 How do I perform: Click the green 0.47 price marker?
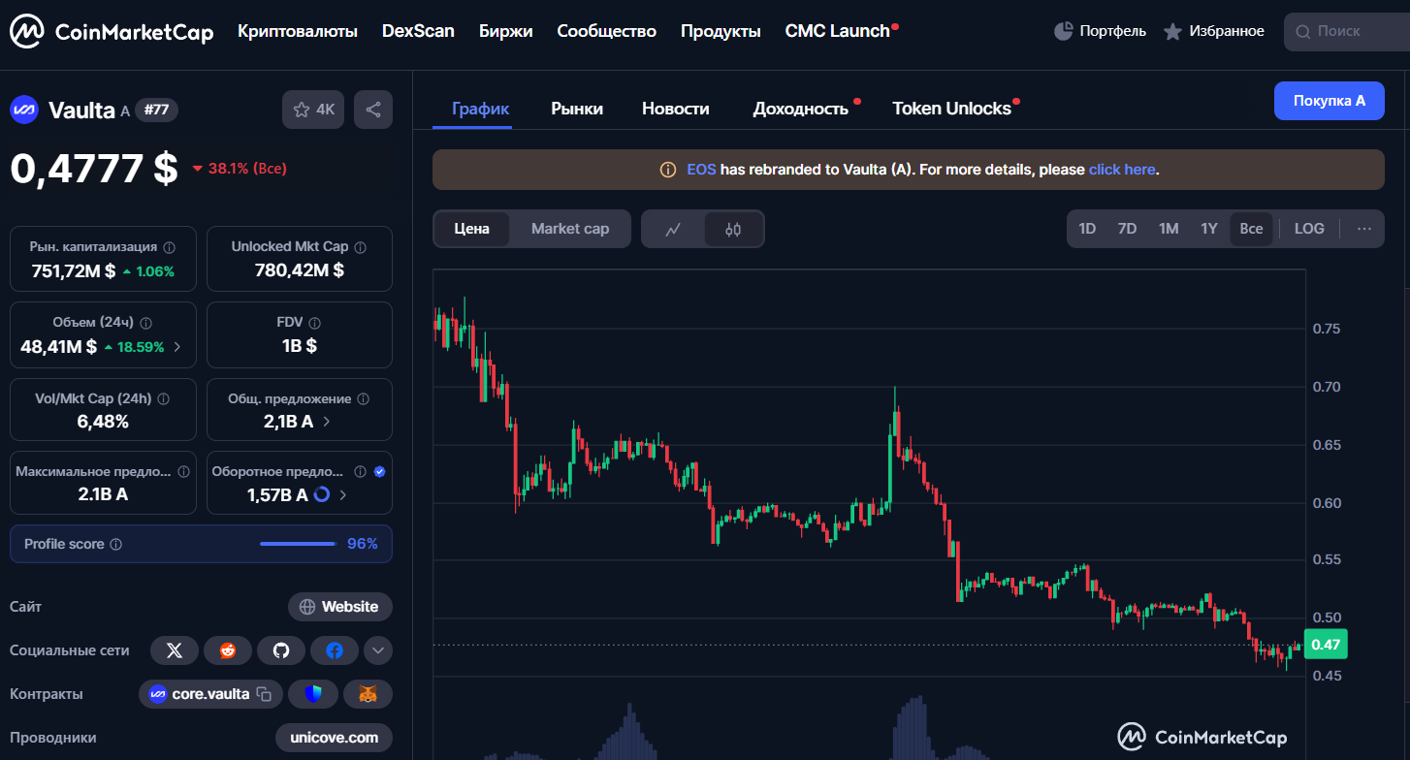coord(1325,645)
